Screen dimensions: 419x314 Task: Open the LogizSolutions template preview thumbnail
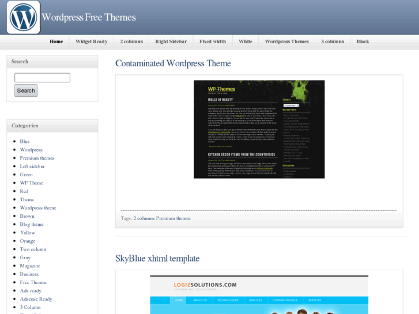click(x=259, y=295)
